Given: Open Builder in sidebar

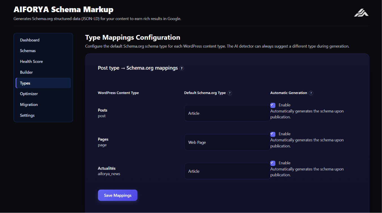Looking at the screenshot, I should click(43, 72).
